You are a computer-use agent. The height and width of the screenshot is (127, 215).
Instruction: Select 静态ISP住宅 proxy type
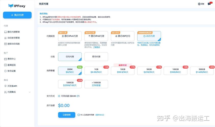point(123,36)
